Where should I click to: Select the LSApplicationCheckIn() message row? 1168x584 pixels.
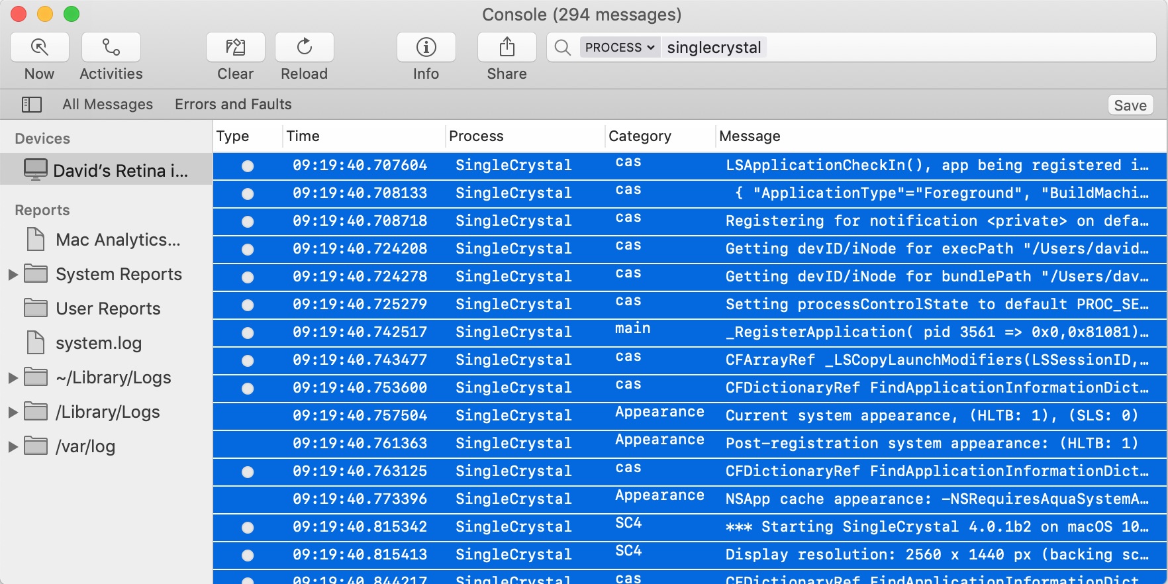(x=690, y=166)
